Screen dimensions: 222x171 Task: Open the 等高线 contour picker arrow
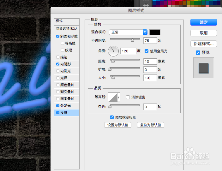[119, 97]
